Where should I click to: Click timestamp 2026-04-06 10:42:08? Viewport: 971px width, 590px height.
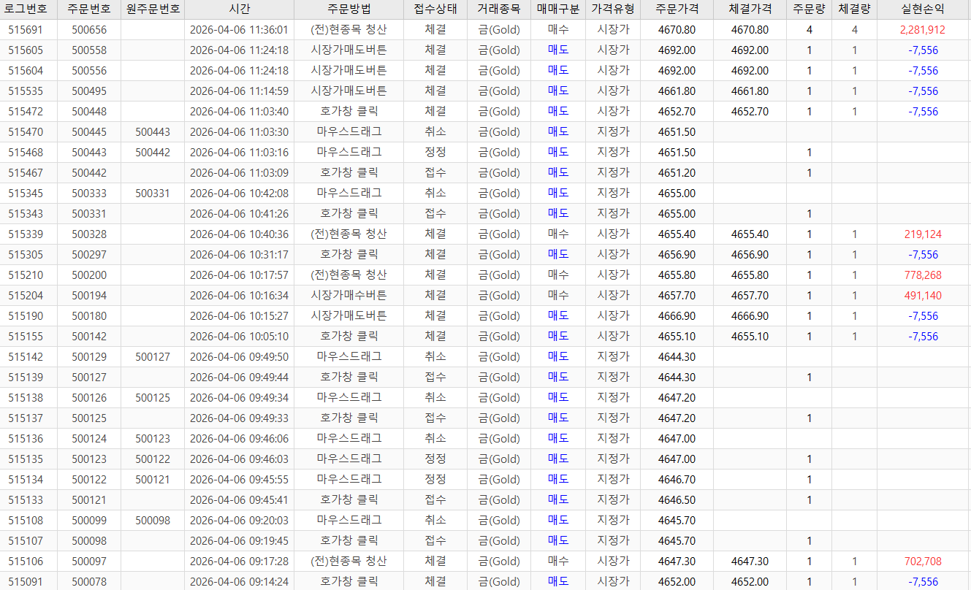pyautogui.click(x=239, y=194)
